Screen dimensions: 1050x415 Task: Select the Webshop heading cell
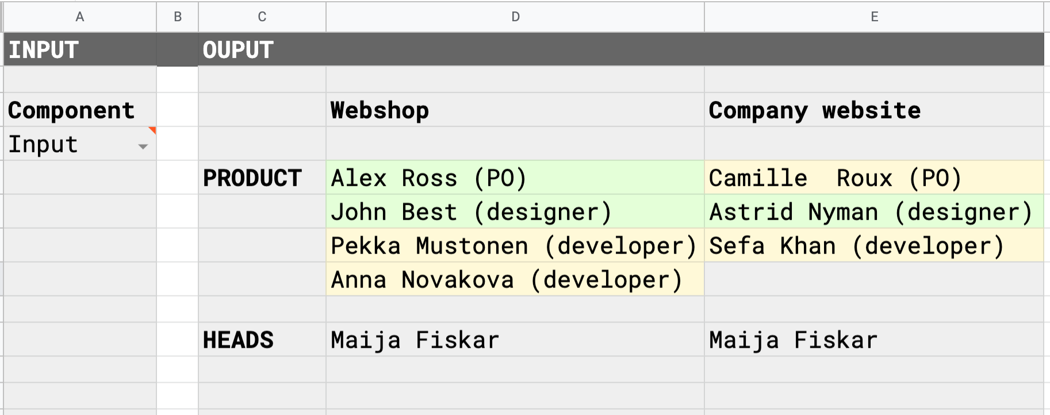click(515, 110)
